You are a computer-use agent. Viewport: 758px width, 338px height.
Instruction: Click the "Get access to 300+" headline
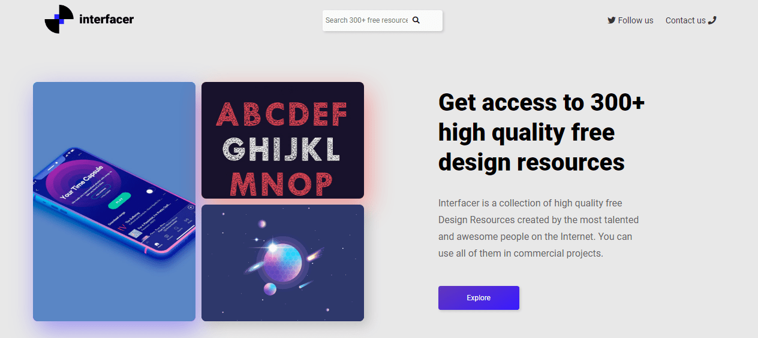click(541, 102)
